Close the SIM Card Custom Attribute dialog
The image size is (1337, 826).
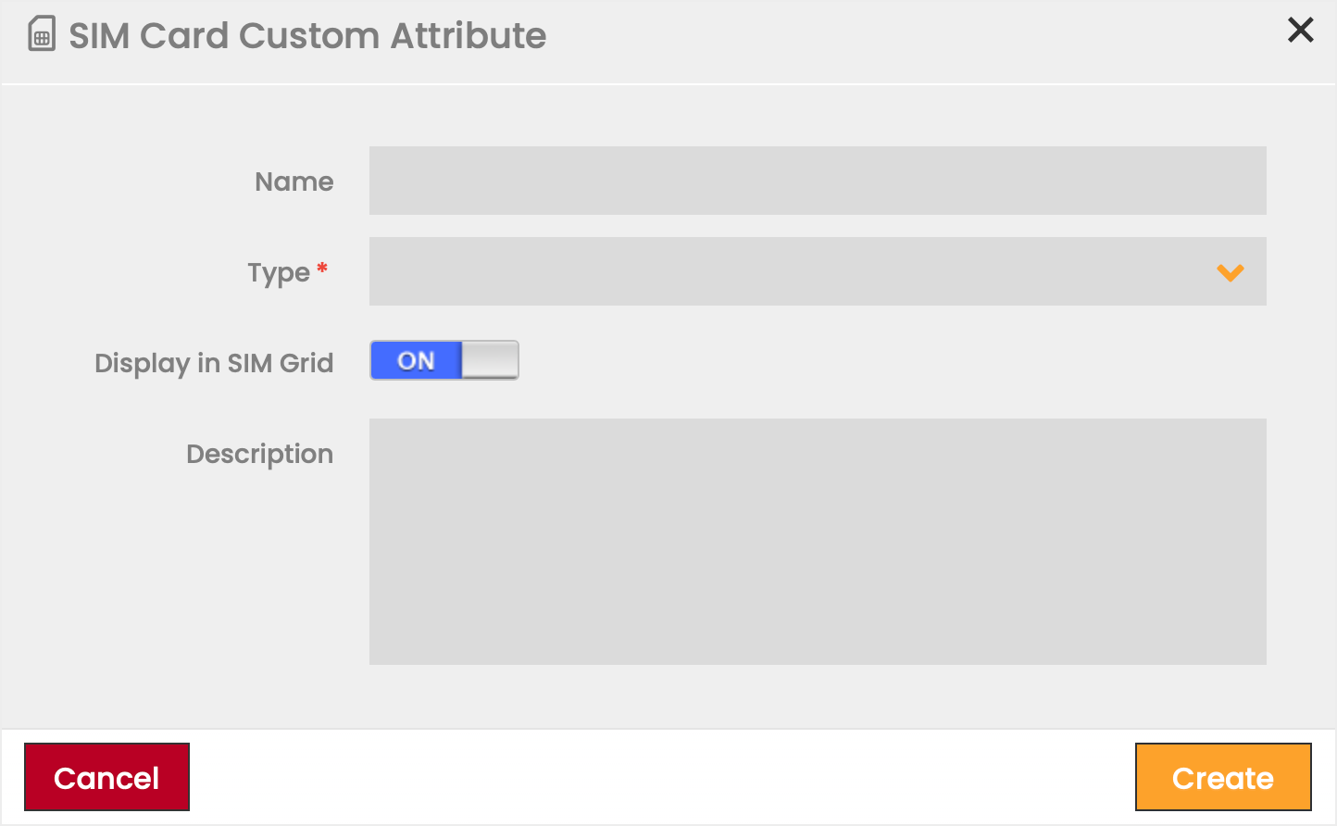click(1300, 30)
